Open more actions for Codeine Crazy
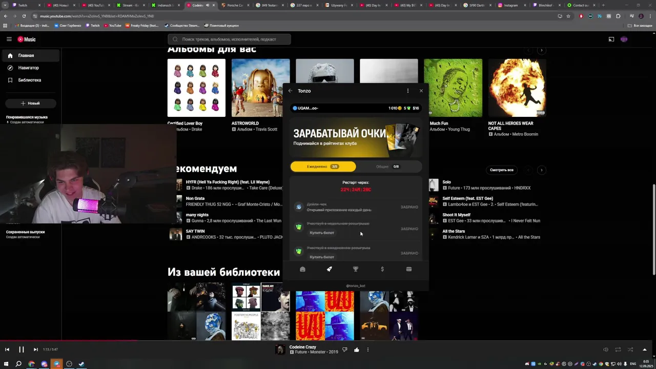 367,350
